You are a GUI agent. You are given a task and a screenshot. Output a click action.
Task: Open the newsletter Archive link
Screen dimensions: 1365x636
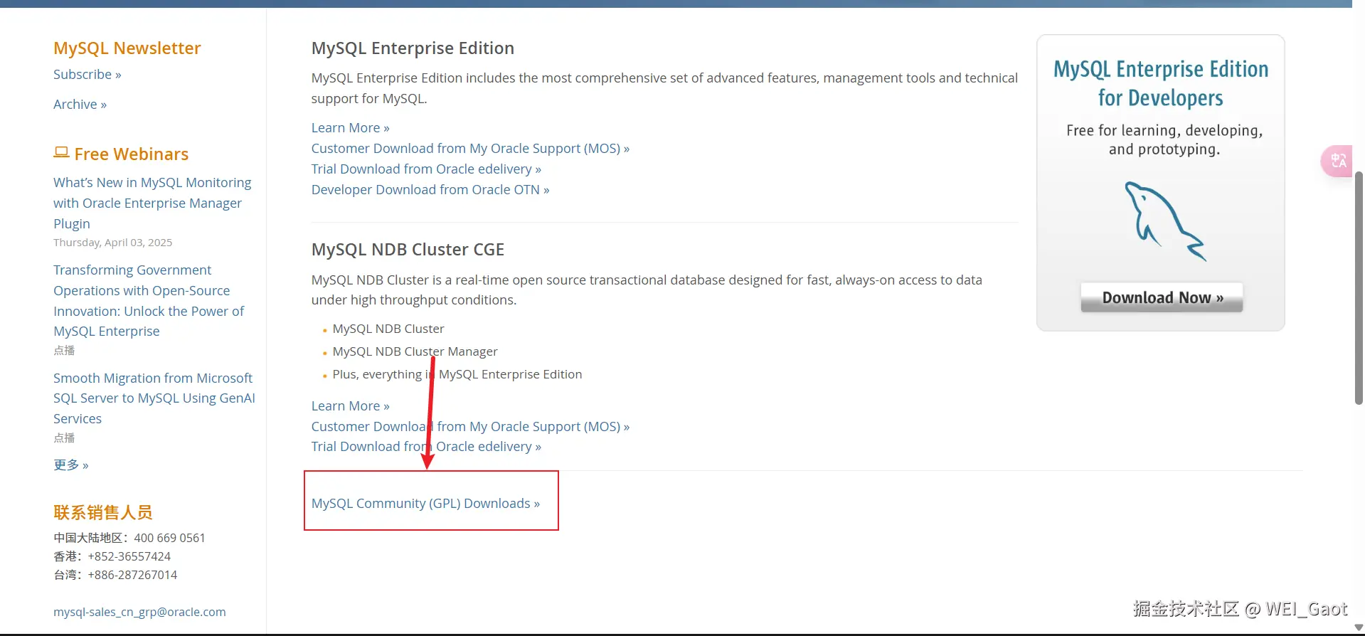[80, 105]
